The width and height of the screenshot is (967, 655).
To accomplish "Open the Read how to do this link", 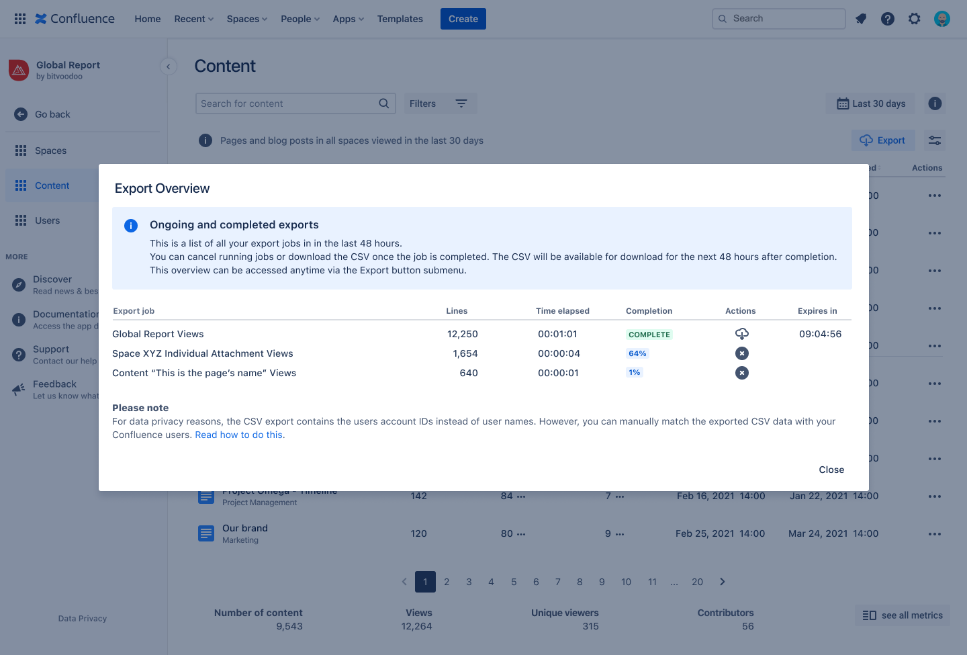I will [x=238, y=435].
